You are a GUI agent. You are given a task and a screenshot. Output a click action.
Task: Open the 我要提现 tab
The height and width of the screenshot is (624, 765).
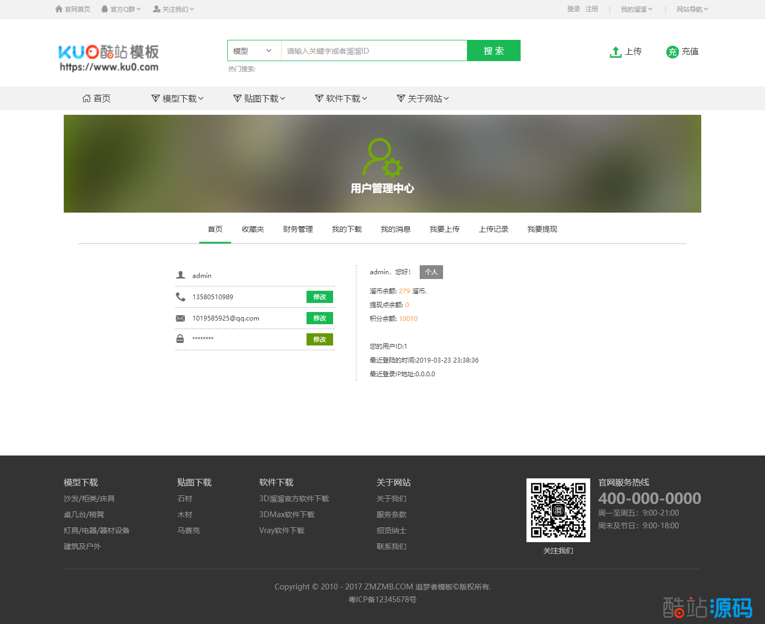[542, 229]
